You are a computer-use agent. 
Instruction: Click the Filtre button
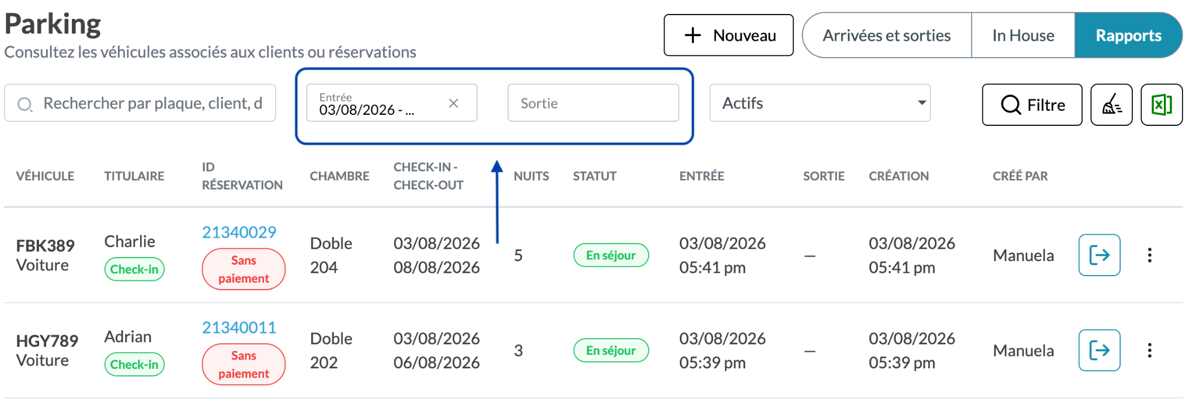[1032, 105]
